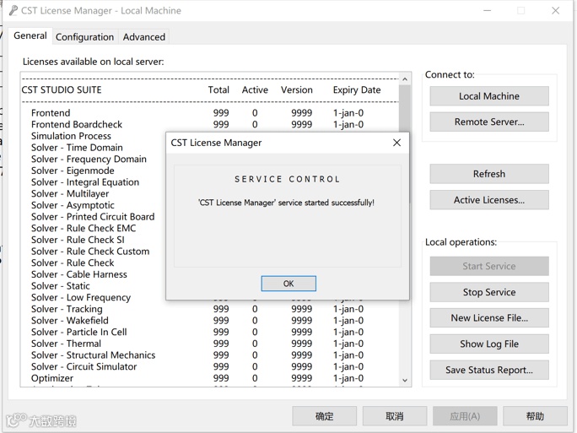The image size is (577, 433).
Task: Select Solver - Rule Check SI row
Action: (94, 240)
